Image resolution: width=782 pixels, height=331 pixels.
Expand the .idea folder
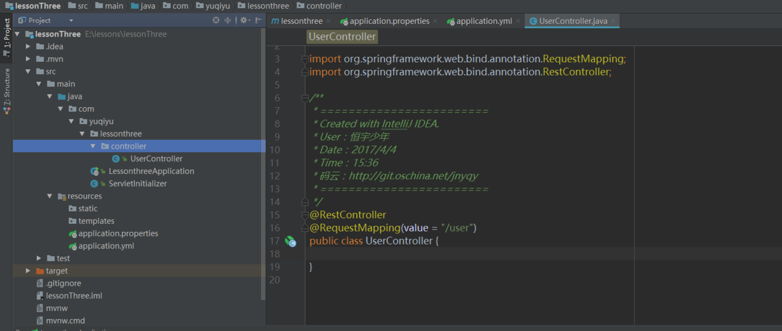(28, 47)
